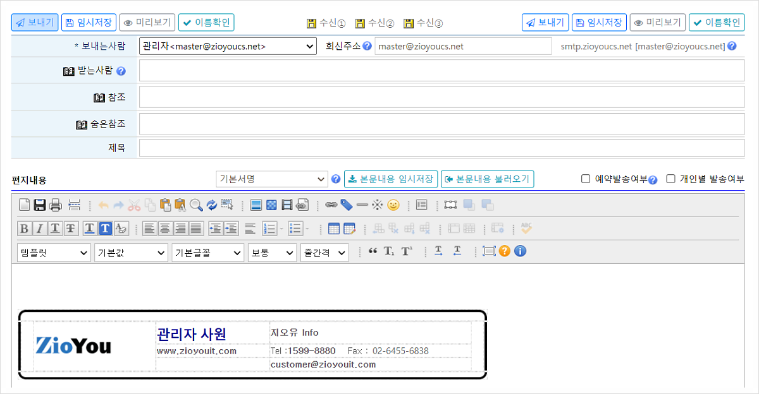Viewport: 759px width, 394px height.
Task: Open the 보내는사람 sender dropdown
Action: coord(228,46)
